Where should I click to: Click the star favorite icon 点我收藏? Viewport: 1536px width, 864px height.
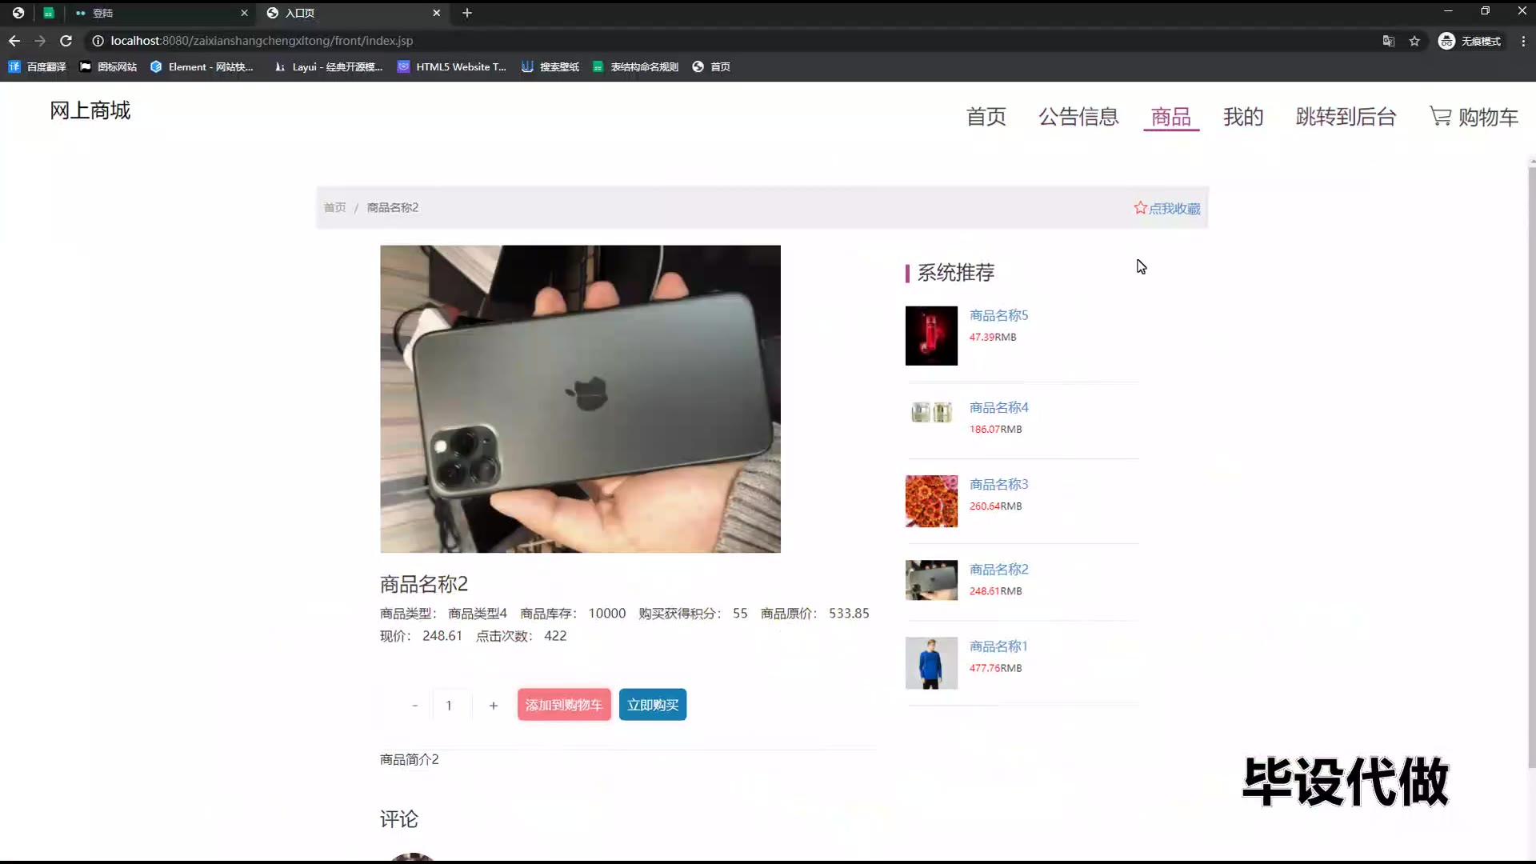click(x=1141, y=208)
